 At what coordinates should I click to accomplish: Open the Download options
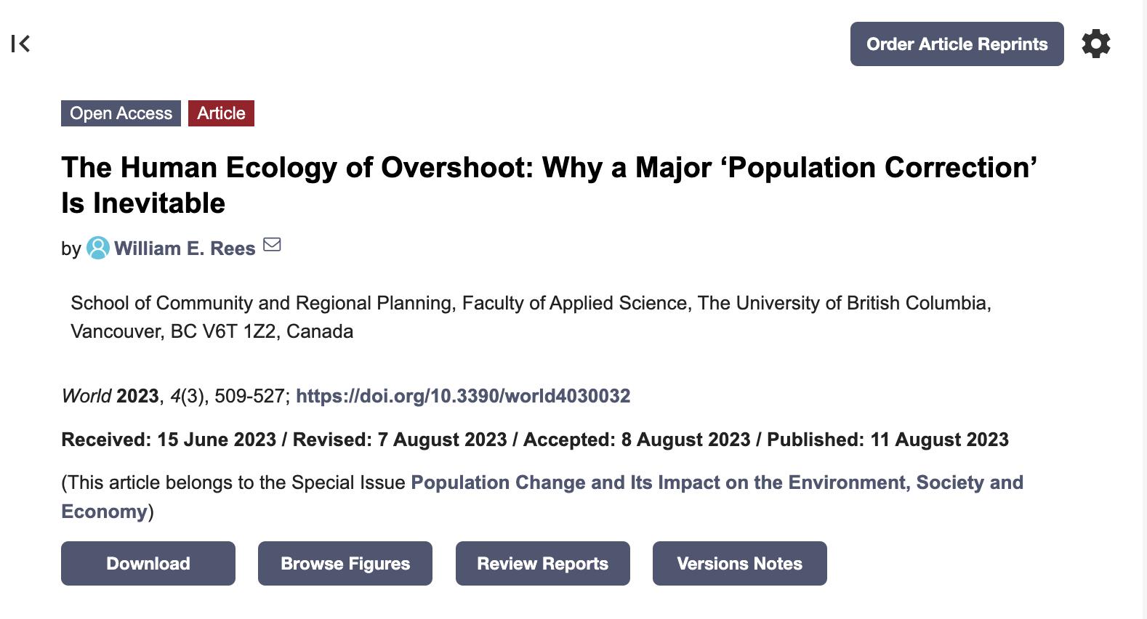(x=148, y=563)
